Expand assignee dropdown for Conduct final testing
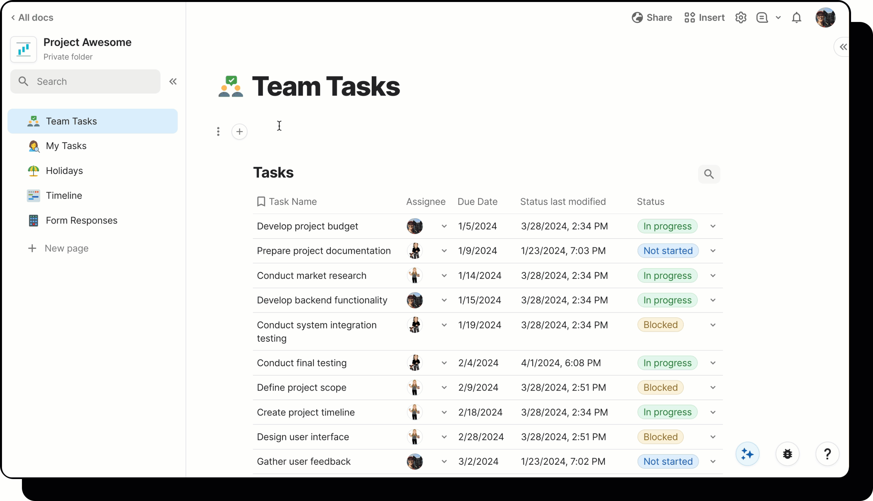The image size is (873, 501). click(x=444, y=363)
